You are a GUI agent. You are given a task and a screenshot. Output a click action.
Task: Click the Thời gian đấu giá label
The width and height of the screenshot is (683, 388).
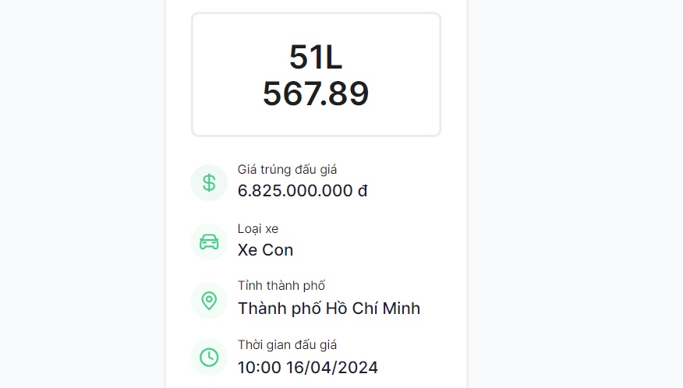click(x=287, y=345)
